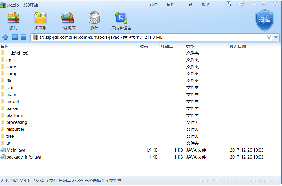The width and height of the screenshot is (282, 186).
Task: Close the 360压缩 window
Action: click(x=275, y=3)
